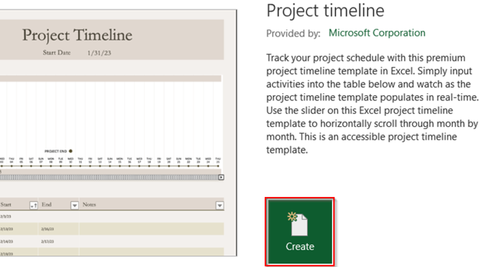Click the Create button
The height and width of the screenshot is (267, 480).
(x=299, y=231)
